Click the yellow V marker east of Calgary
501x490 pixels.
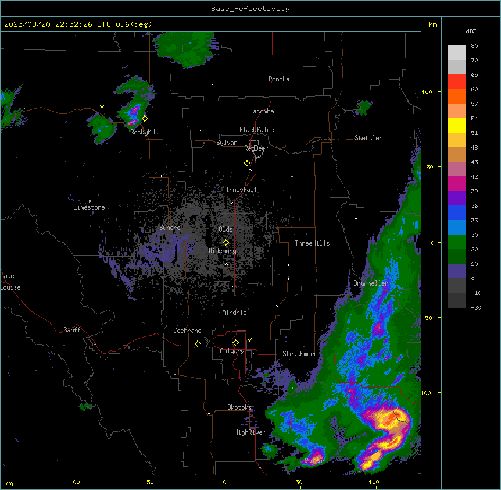(x=249, y=340)
